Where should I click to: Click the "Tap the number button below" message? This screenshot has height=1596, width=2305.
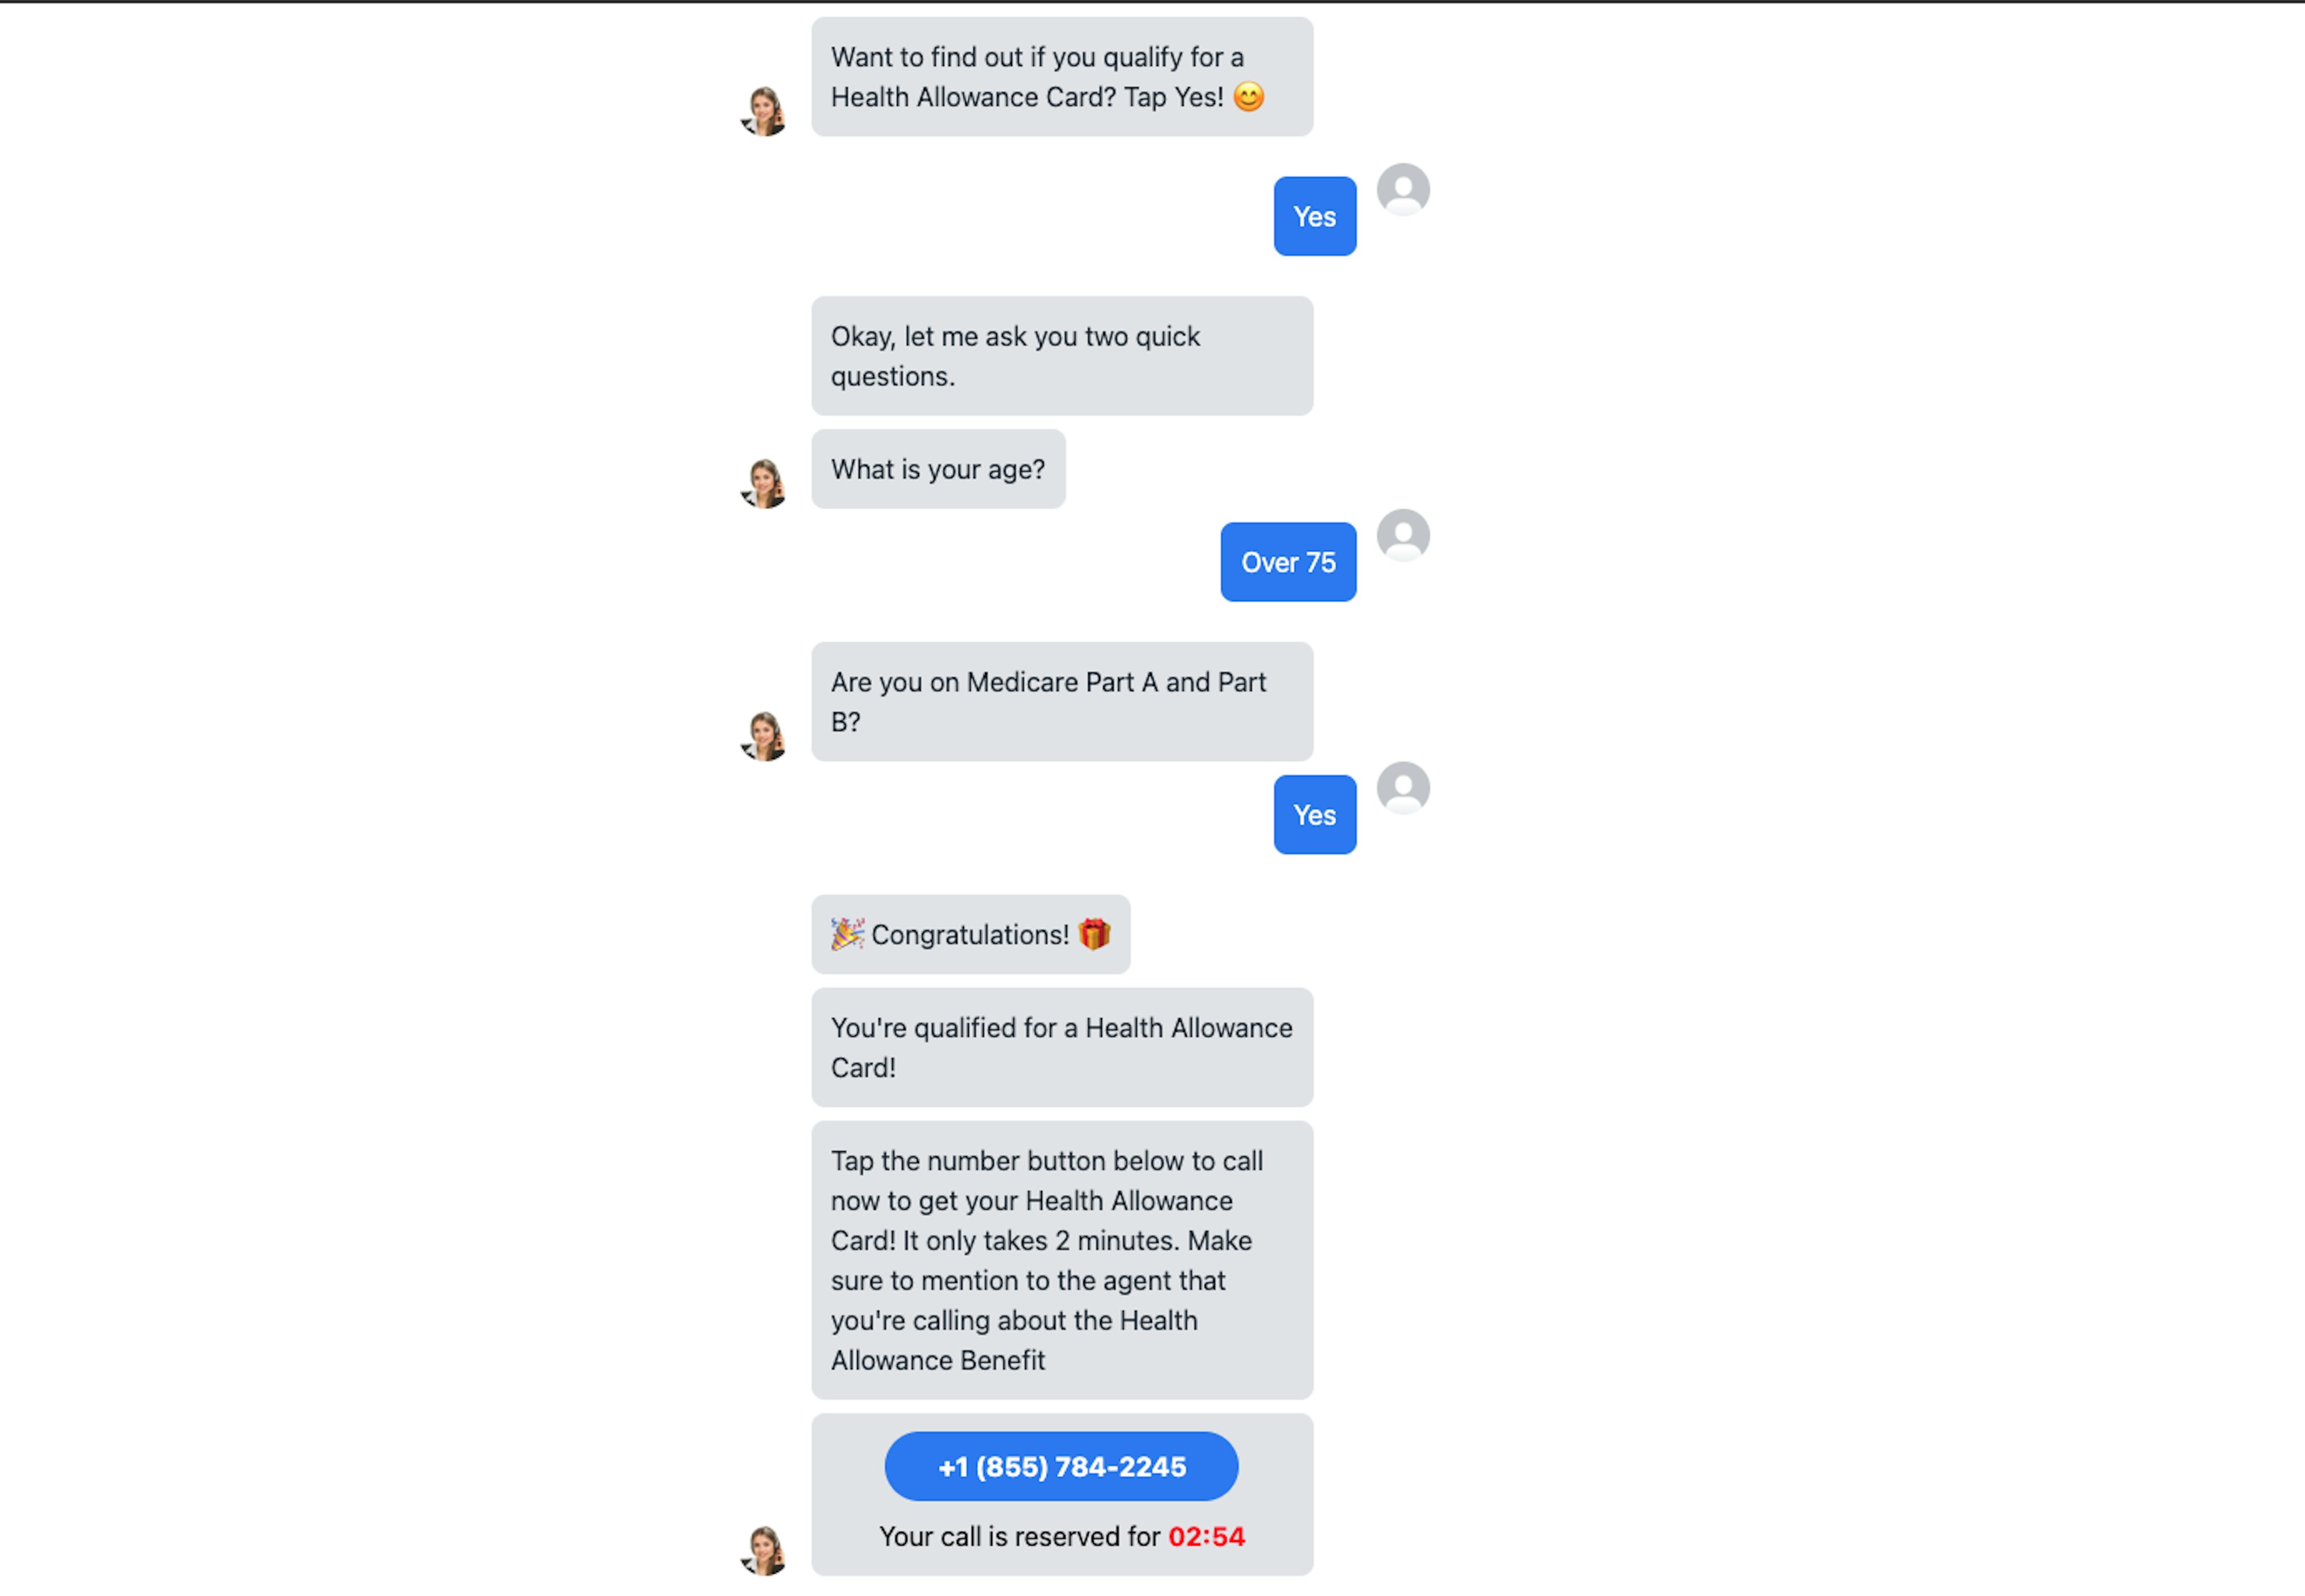(x=1061, y=1260)
